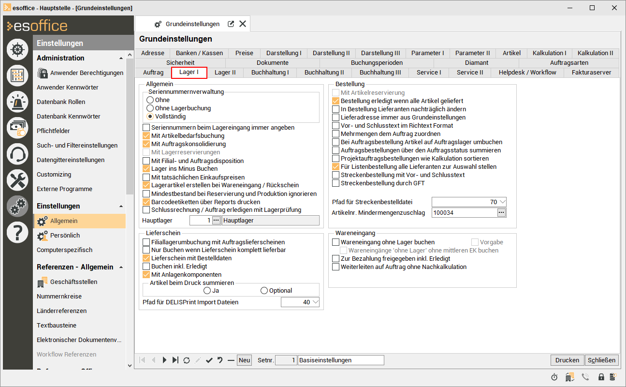Viewport: 626px width, 387px height.
Task: Click the padlock status bar icon
Action: click(x=601, y=377)
